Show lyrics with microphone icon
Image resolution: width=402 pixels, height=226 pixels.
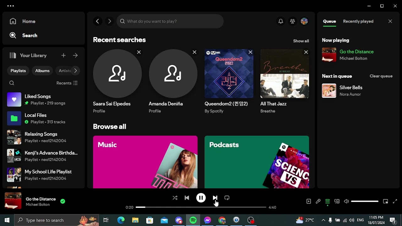pos(318,202)
